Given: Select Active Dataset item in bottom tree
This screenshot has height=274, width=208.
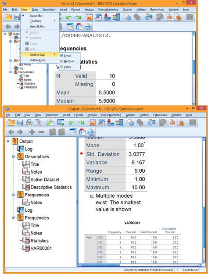Looking at the screenshot, I should coord(45,179).
